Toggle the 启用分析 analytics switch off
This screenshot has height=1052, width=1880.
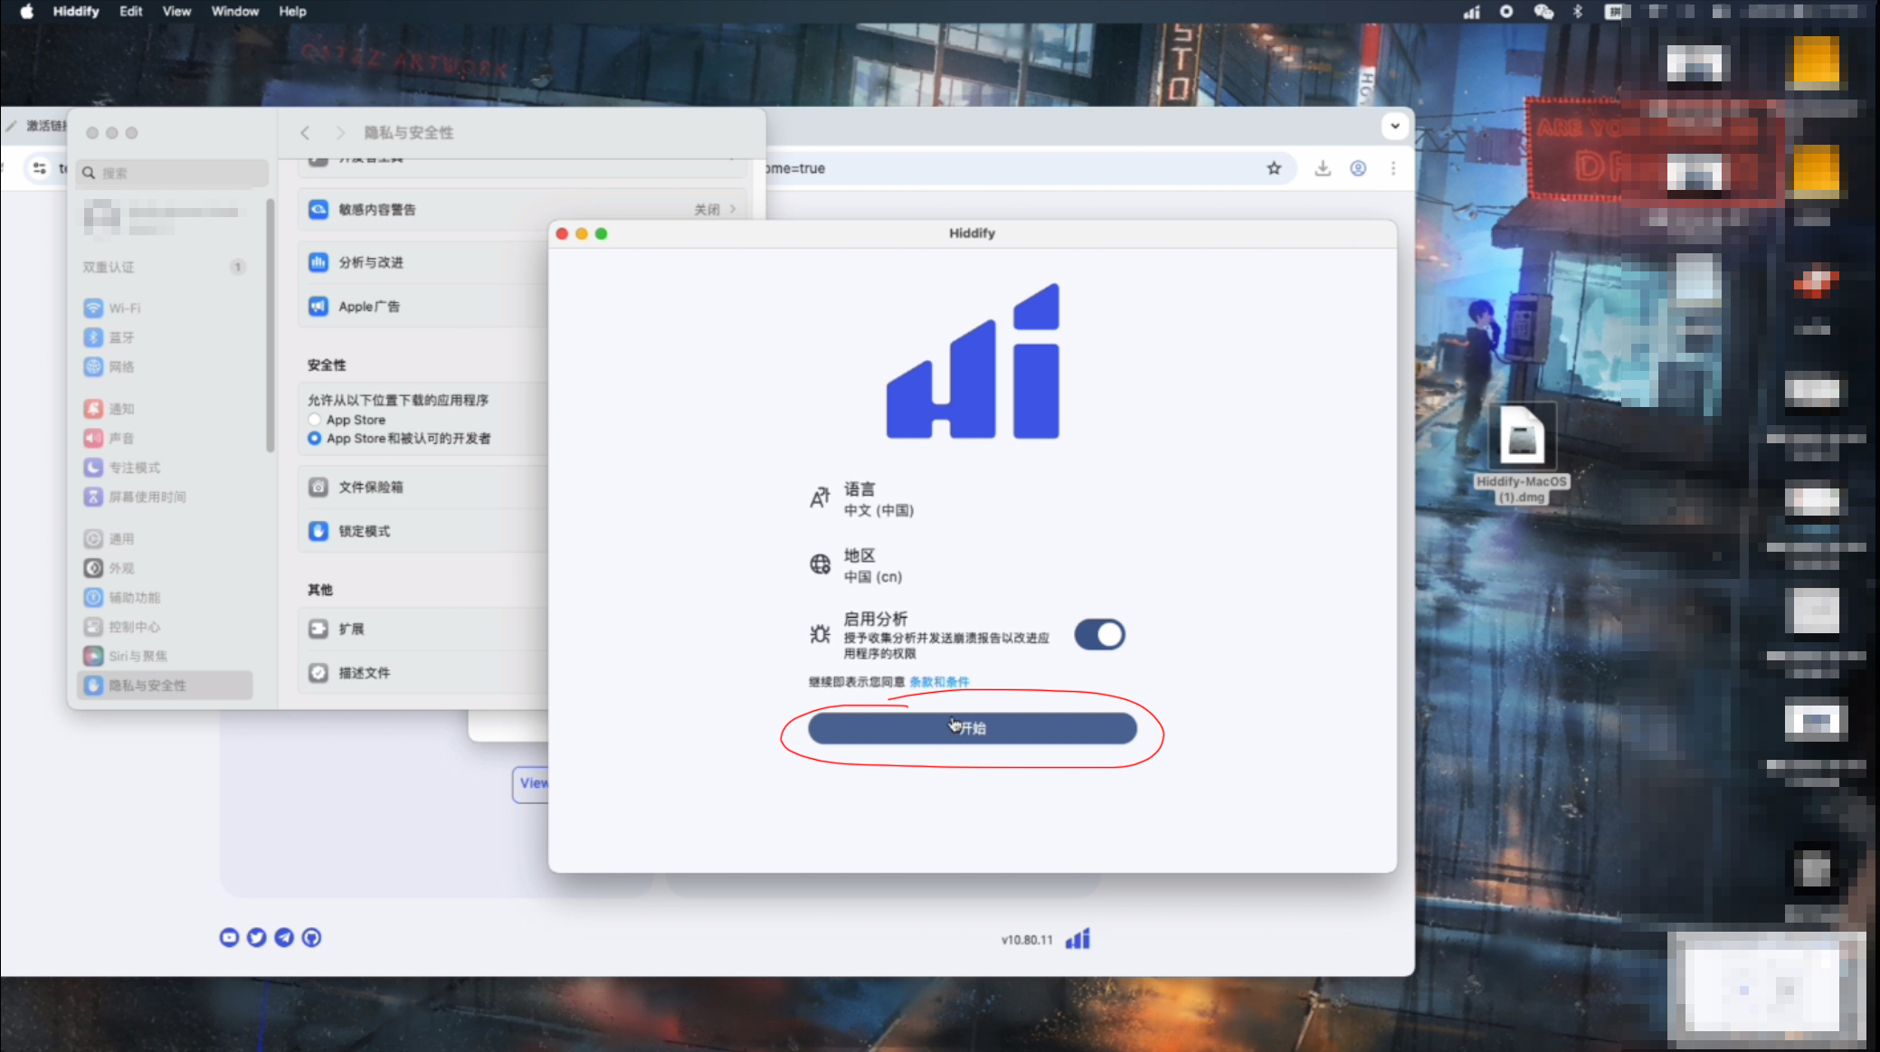point(1099,634)
